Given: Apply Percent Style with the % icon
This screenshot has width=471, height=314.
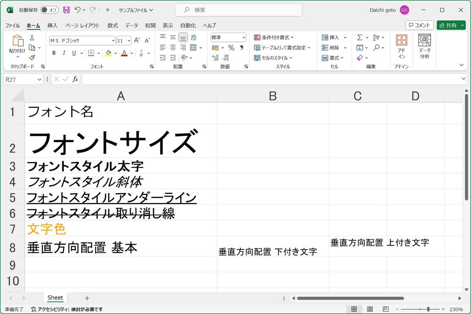Looking at the screenshot, I should [x=231, y=47].
